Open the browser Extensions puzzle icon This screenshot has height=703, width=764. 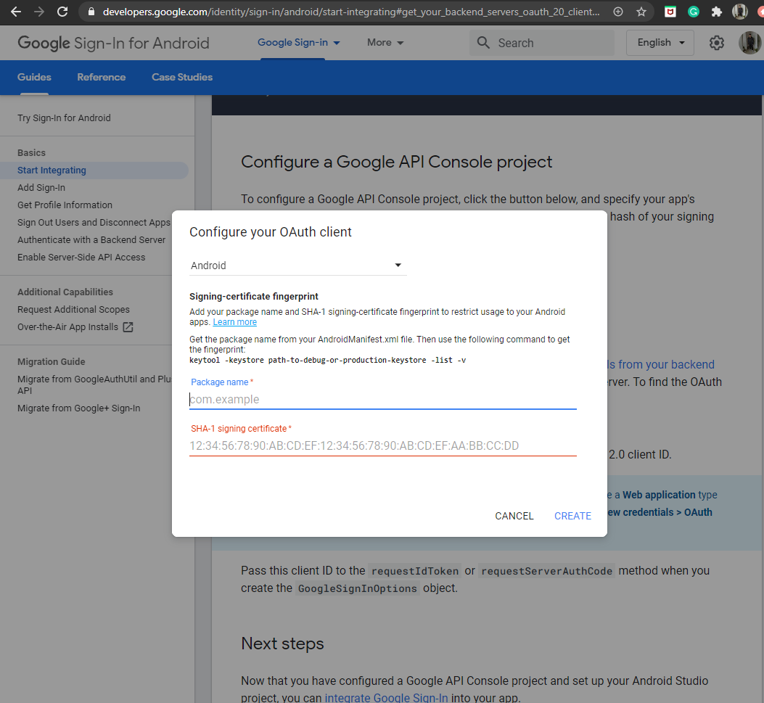[x=717, y=11]
